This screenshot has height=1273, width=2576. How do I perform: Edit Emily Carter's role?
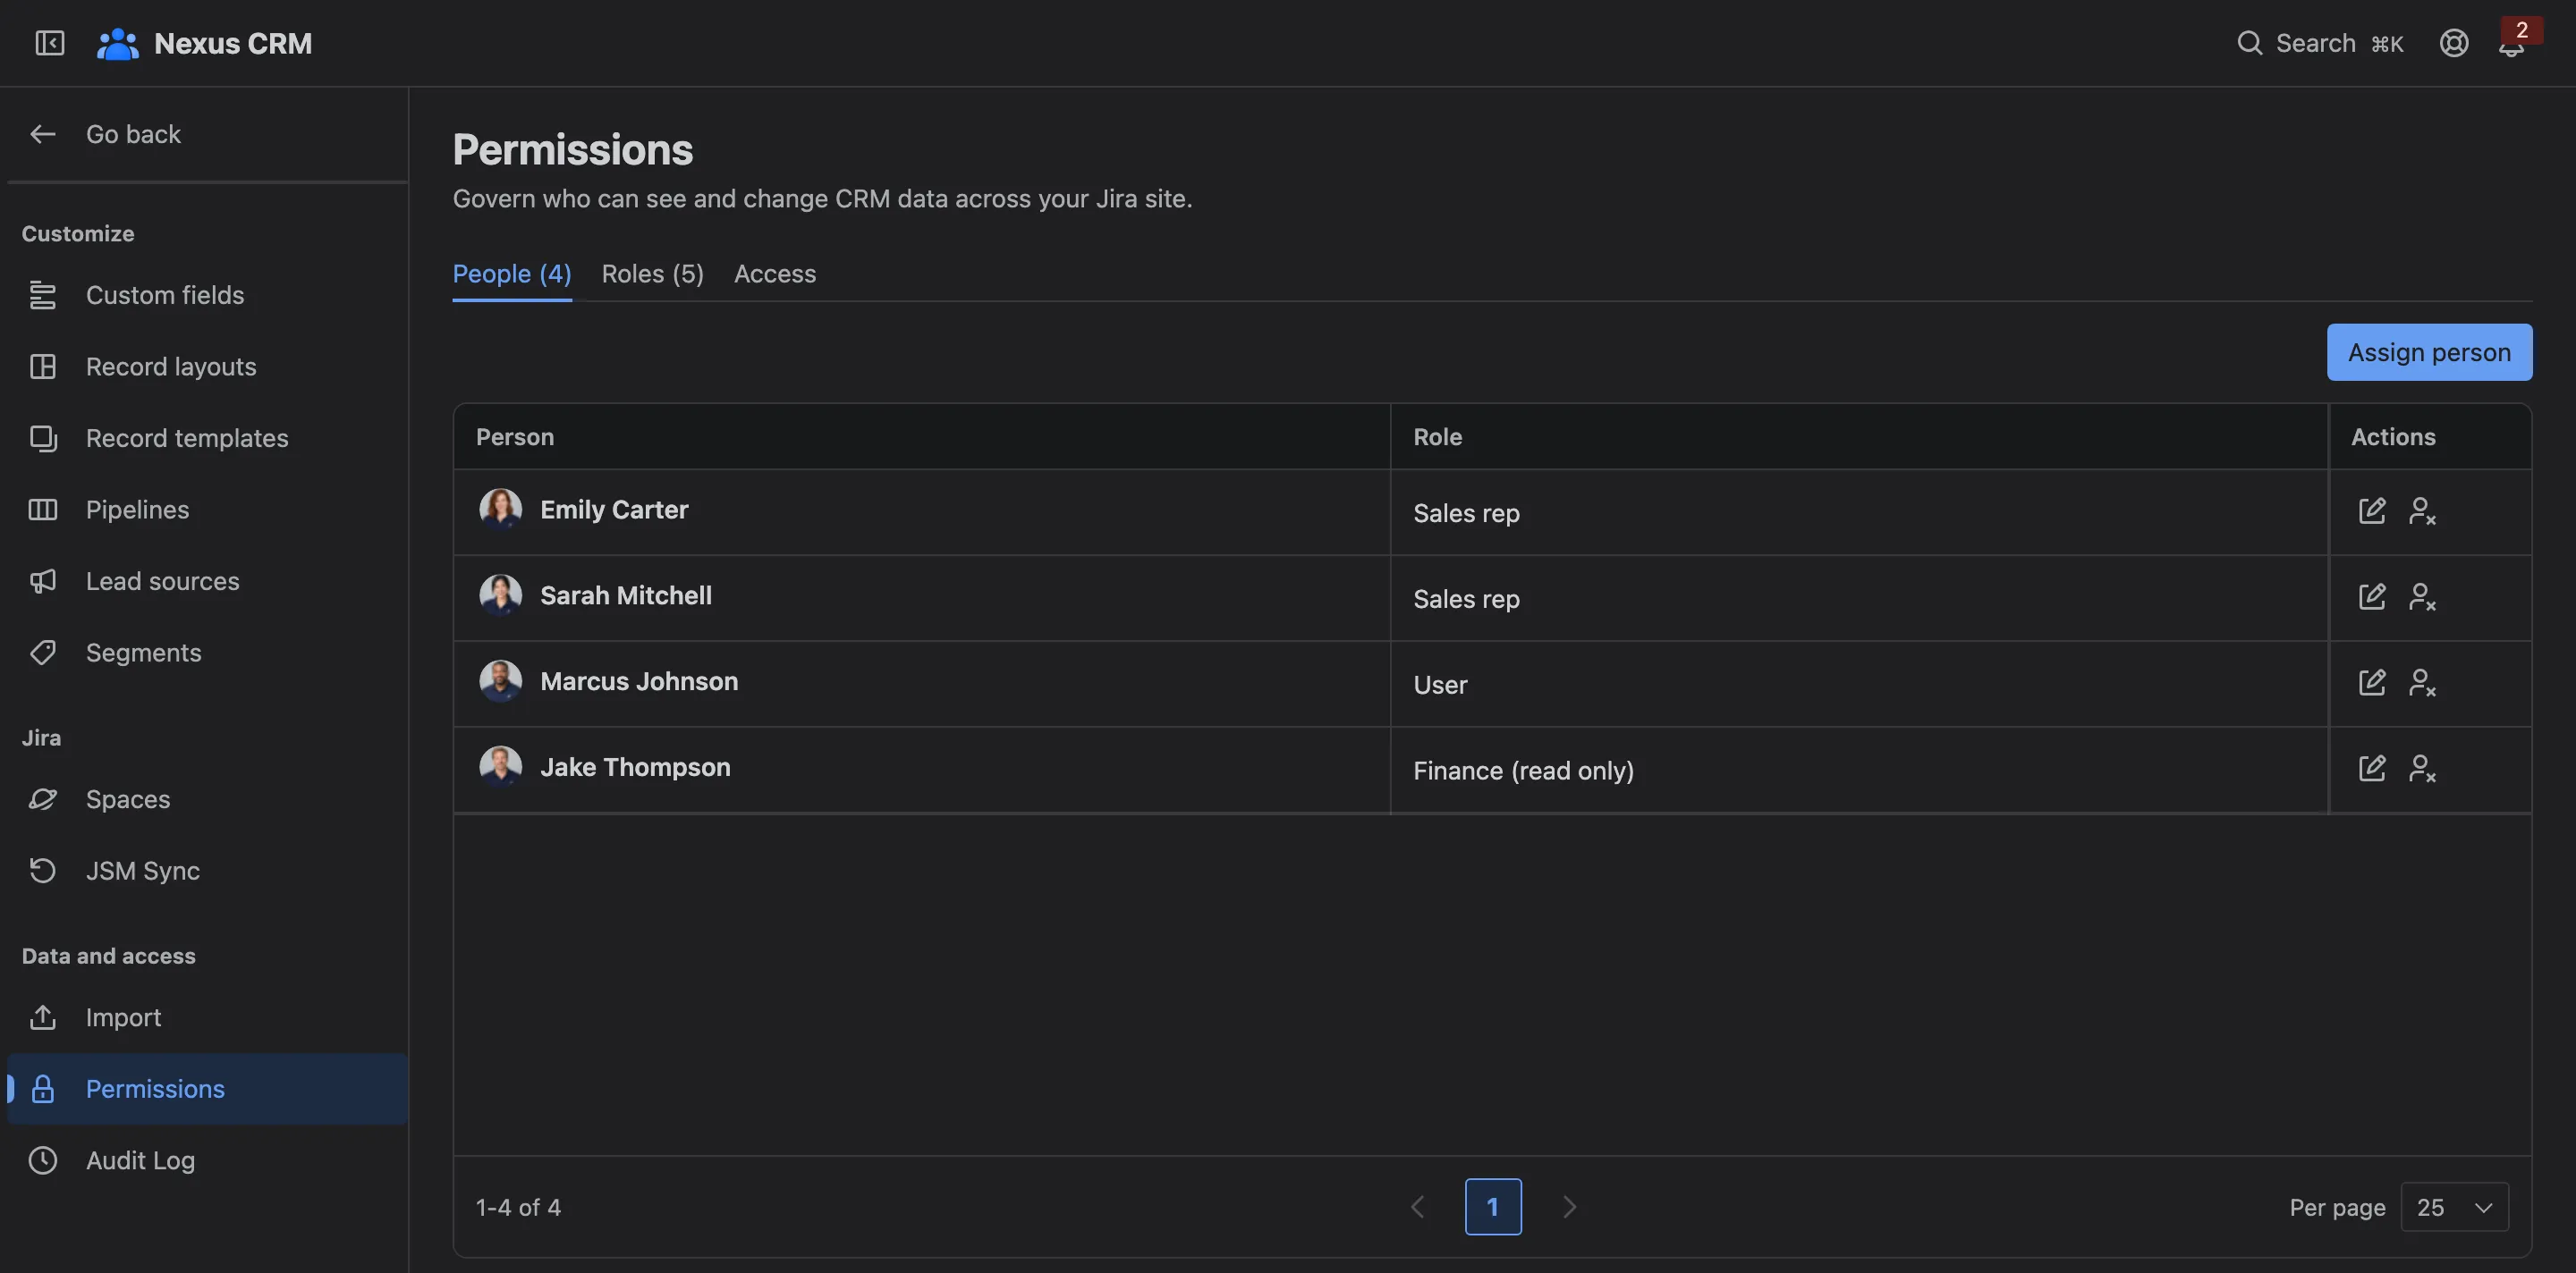click(x=2372, y=510)
